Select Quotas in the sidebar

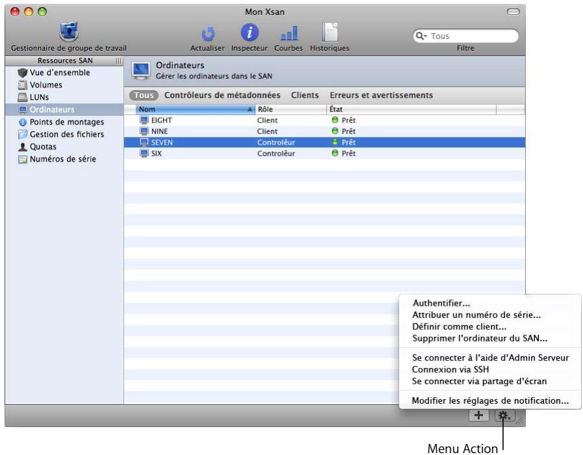tap(64, 147)
